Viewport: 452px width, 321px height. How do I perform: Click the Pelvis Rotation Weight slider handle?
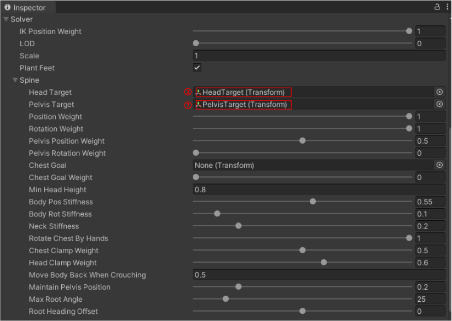coord(196,153)
